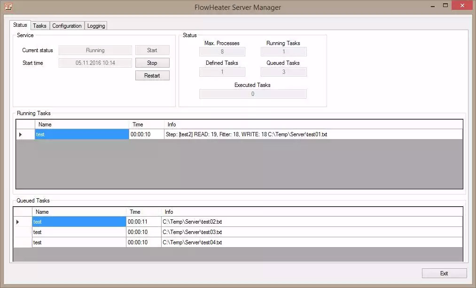476x288 pixels.
Task: Minimize the FlowHeater Server Manager window
Action: pyautogui.click(x=433, y=6)
